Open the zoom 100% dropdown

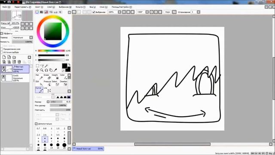point(119,12)
